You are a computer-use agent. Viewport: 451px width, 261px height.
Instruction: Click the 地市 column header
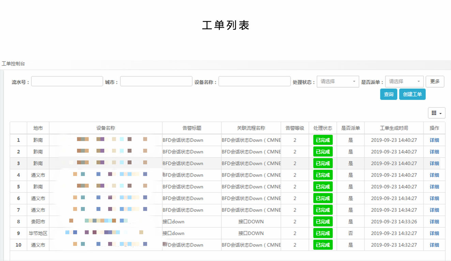coord(38,128)
